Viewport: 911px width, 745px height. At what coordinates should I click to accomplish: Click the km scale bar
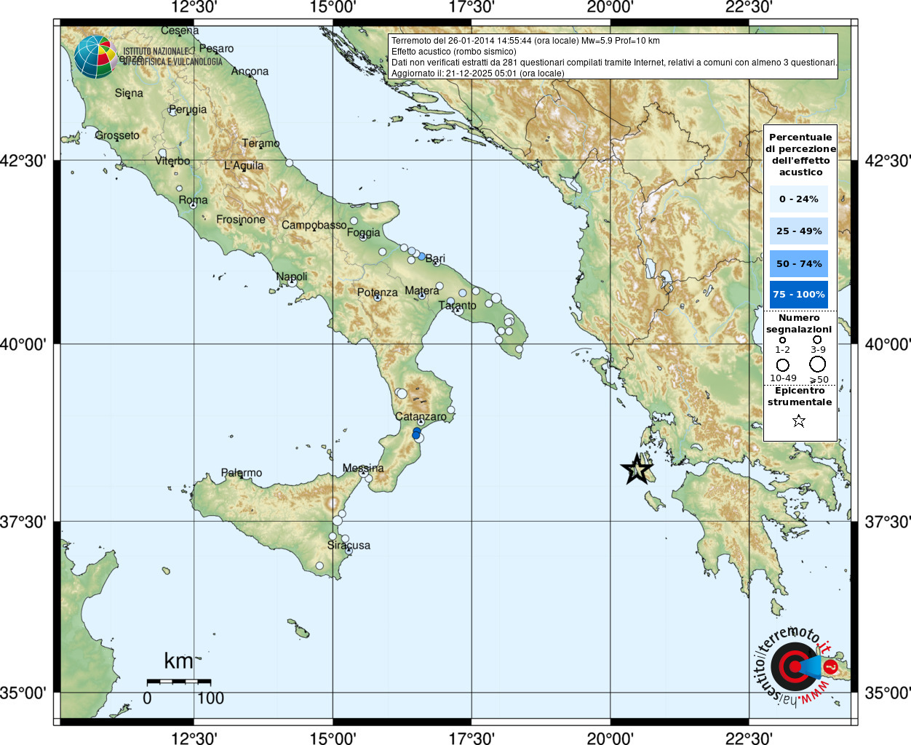coord(179,682)
